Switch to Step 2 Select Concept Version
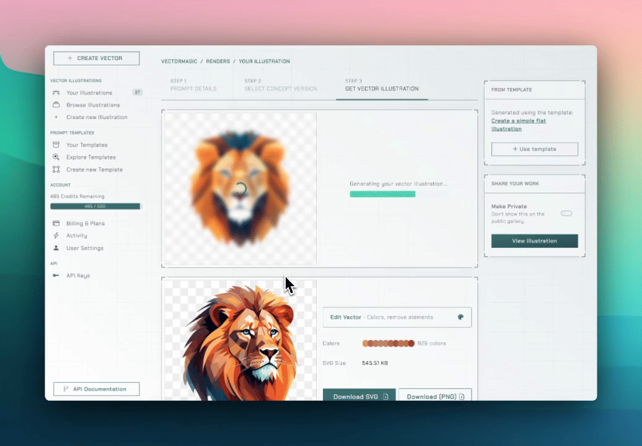Image resolution: width=642 pixels, height=446 pixels. [x=280, y=85]
